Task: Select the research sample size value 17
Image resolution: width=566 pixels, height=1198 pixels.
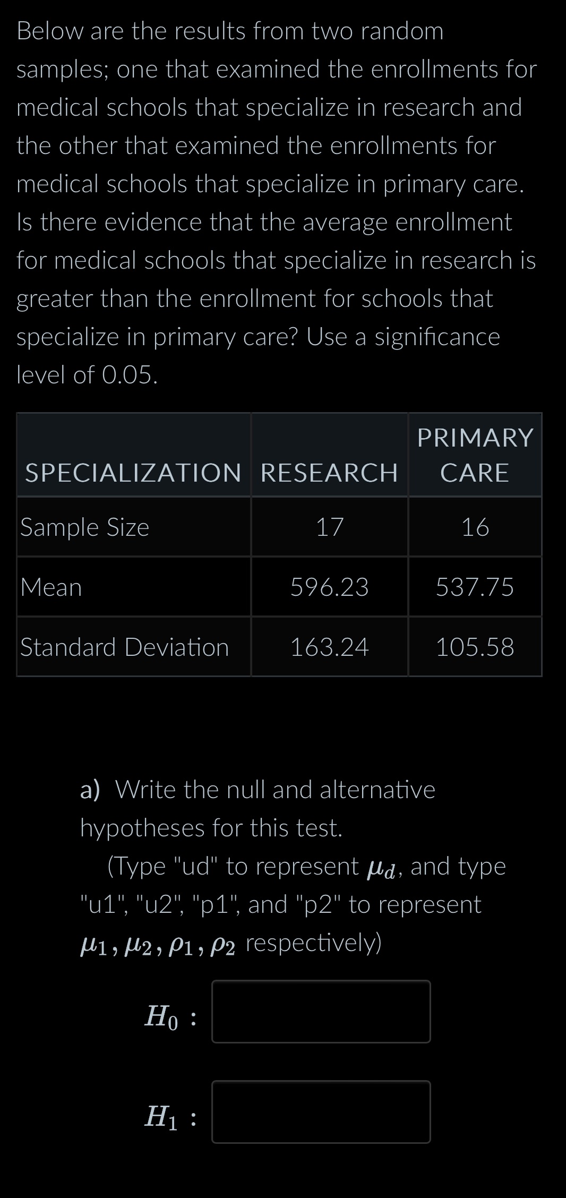Action: 328,527
